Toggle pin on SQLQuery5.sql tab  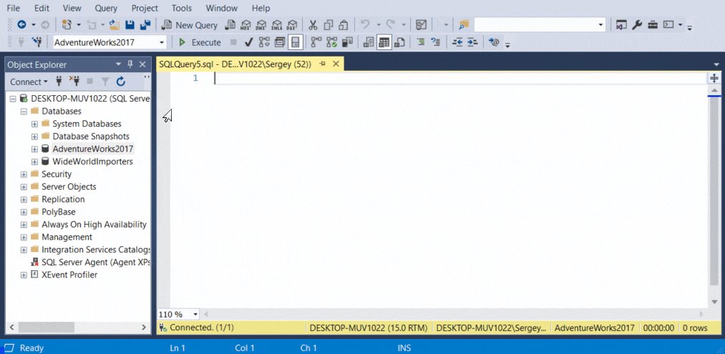coord(323,64)
